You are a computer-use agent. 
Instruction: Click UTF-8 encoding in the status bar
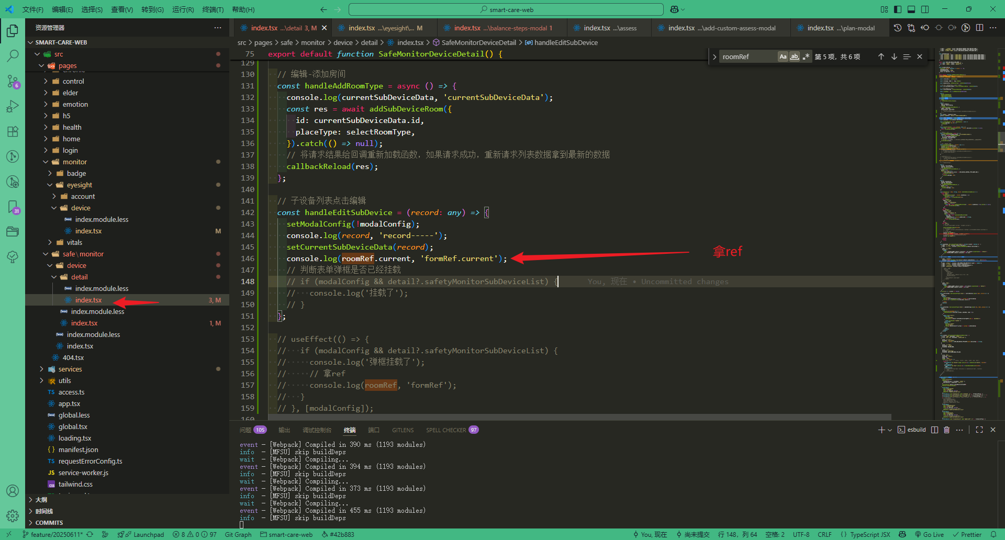coord(801,534)
